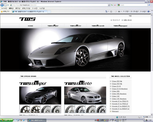
Task: Refresh the page using the address bar icon
Action: tap(112, 5)
